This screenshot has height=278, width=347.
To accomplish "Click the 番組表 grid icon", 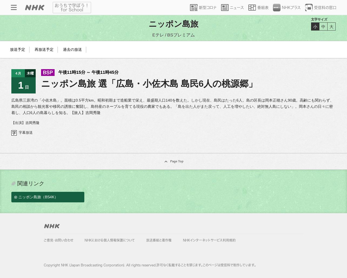I will point(252,8).
